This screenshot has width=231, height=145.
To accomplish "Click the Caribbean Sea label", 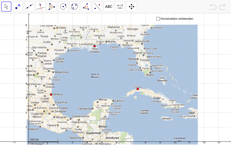I will click(x=180, y=139).
